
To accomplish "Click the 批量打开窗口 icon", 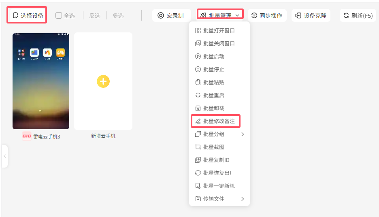I will tap(198, 30).
